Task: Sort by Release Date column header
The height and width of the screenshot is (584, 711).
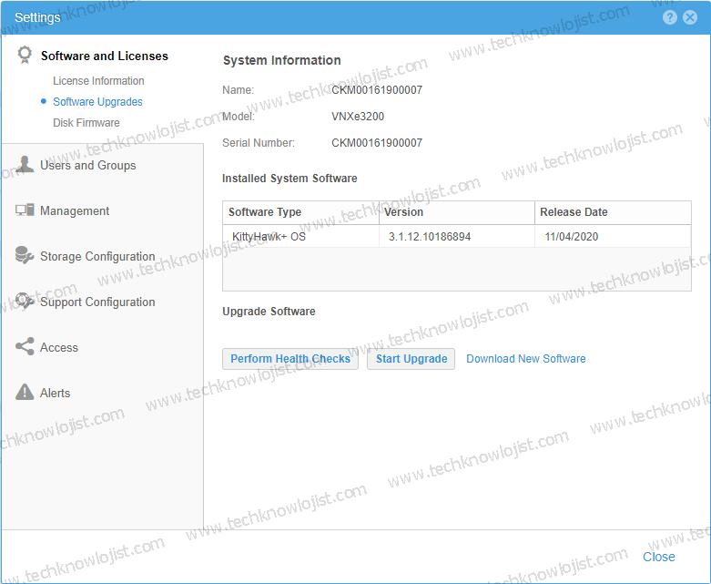Action: [613, 212]
